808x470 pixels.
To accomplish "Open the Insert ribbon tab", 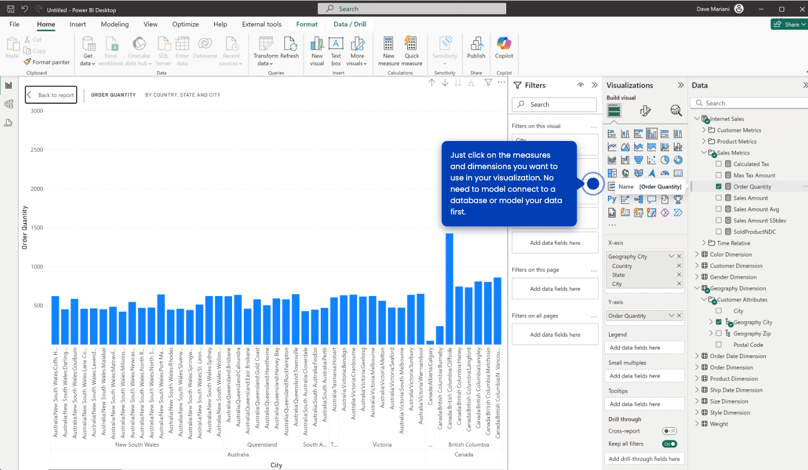I will pyautogui.click(x=78, y=24).
